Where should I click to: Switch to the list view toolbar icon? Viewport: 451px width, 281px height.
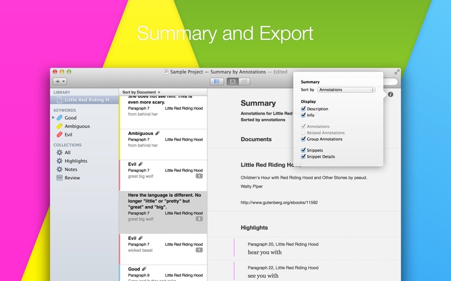[216, 81]
